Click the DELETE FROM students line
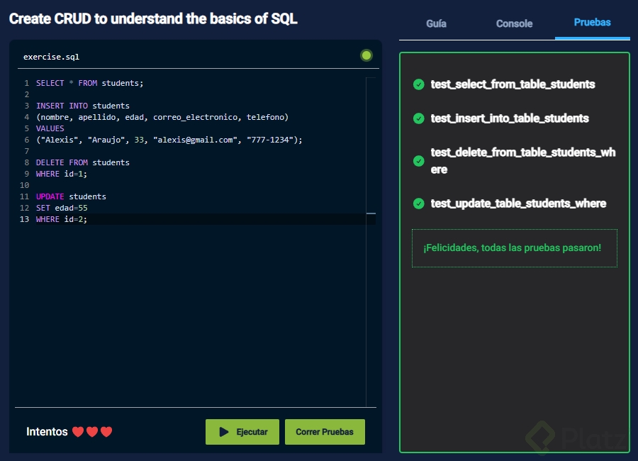The image size is (638, 461). [x=83, y=162]
